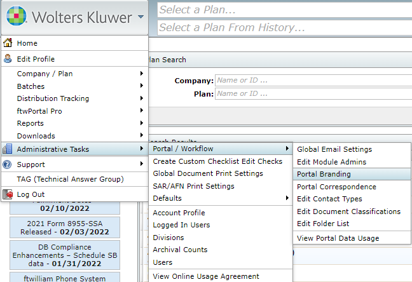The height and width of the screenshot is (282, 412).
Task: Open Archival Counts menu item
Action: (221, 250)
